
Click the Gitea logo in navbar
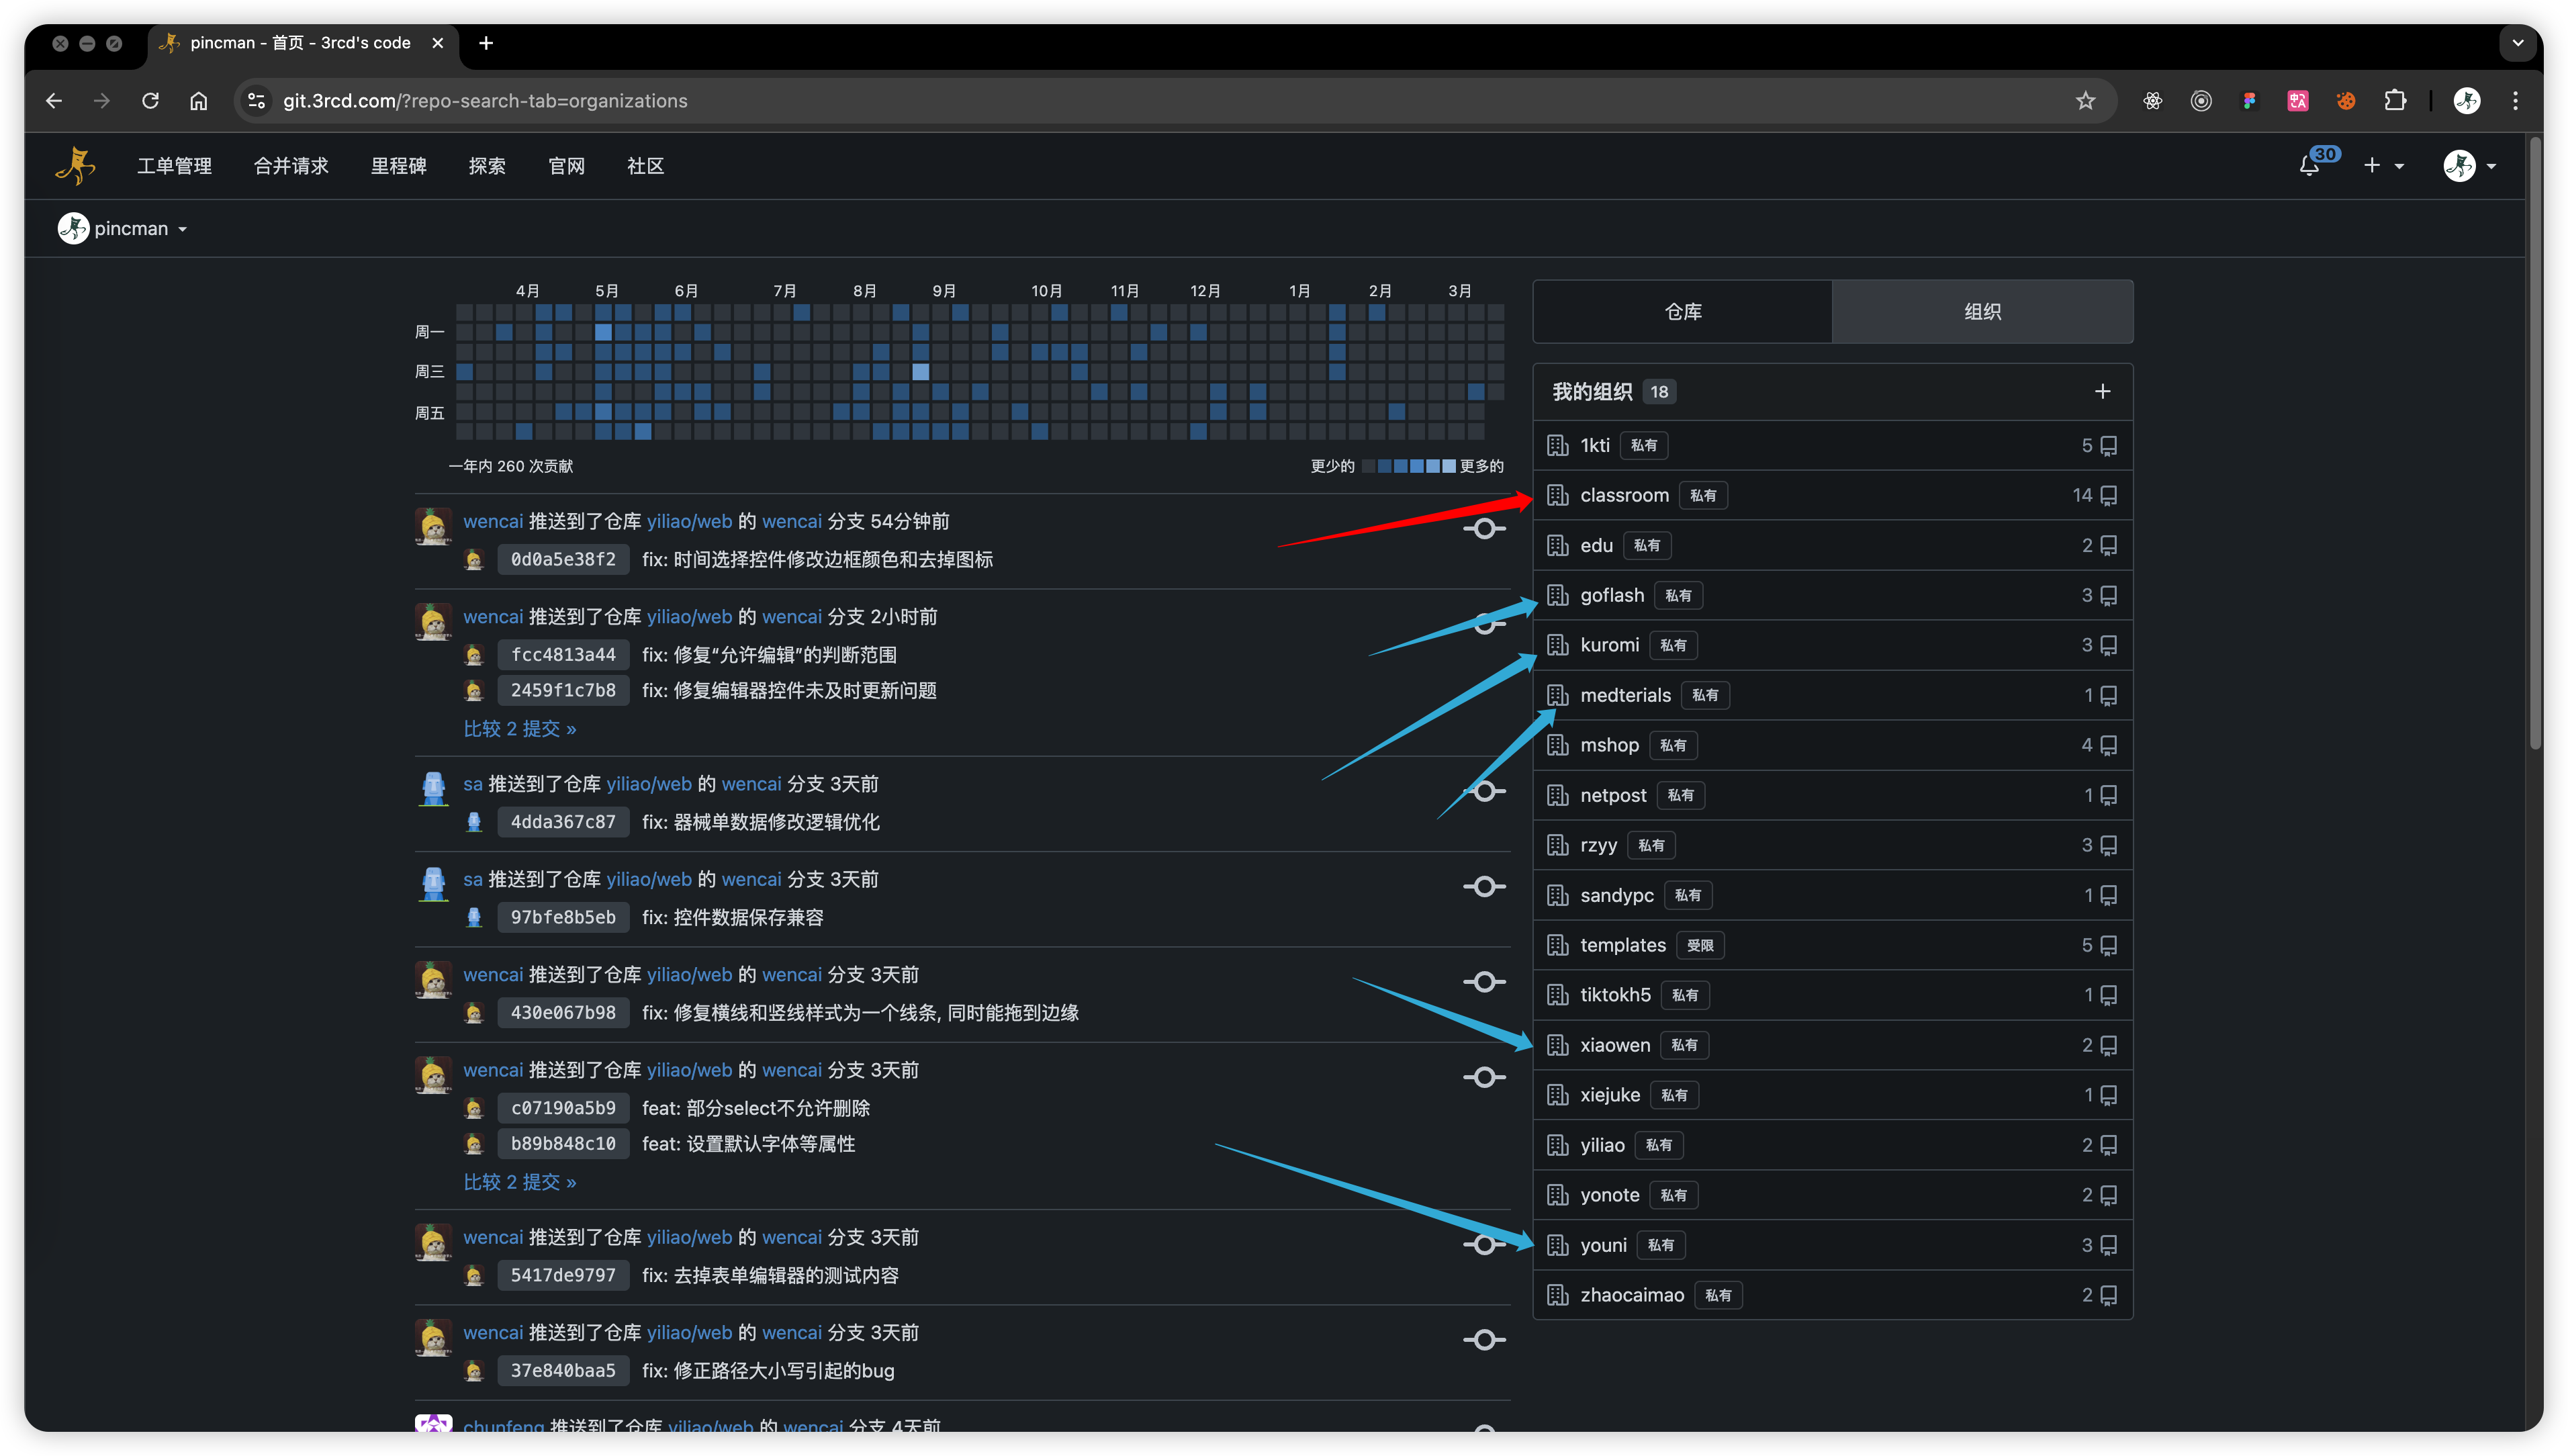click(x=75, y=166)
